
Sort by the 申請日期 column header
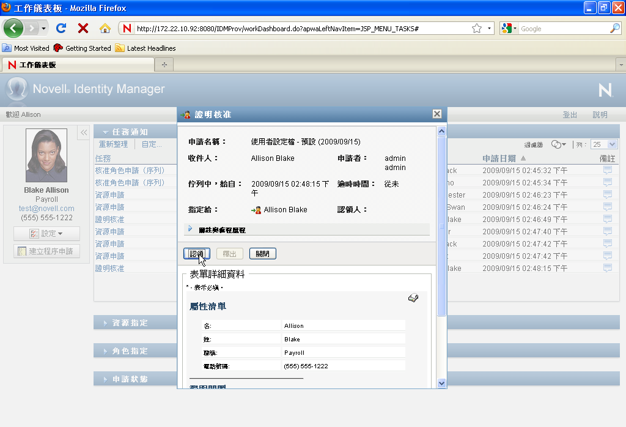tap(499, 158)
